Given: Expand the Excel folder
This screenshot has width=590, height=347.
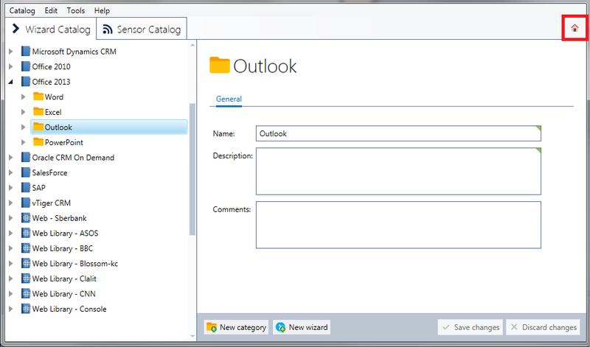Looking at the screenshot, I should click(24, 112).
